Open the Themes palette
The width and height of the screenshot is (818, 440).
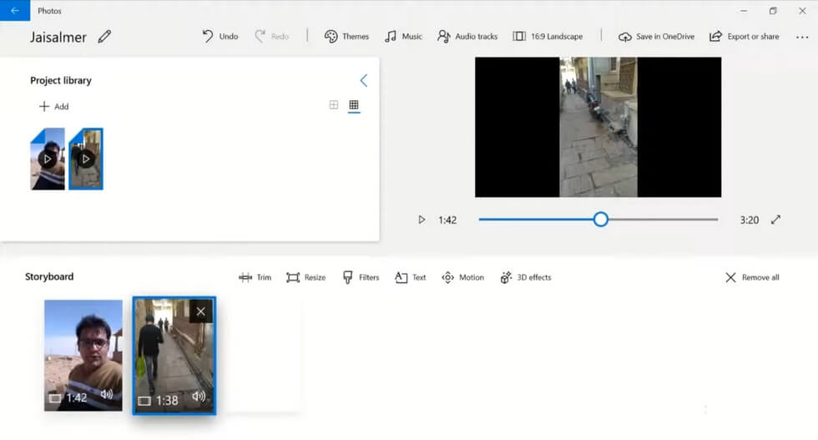point(346,37)
